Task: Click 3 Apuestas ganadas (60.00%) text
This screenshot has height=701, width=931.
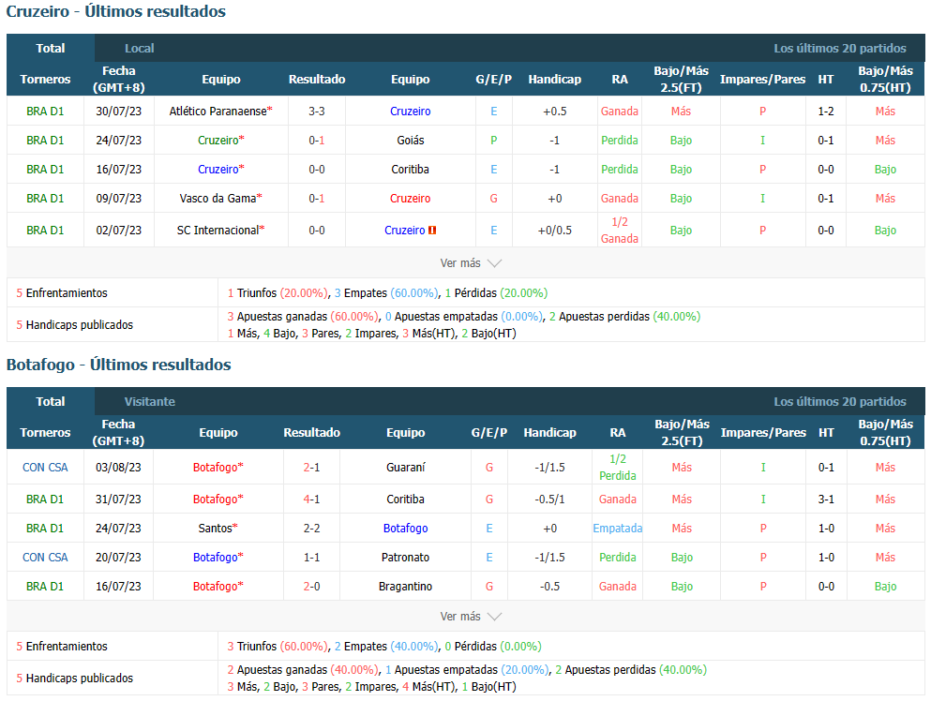Action: (303, 317)
